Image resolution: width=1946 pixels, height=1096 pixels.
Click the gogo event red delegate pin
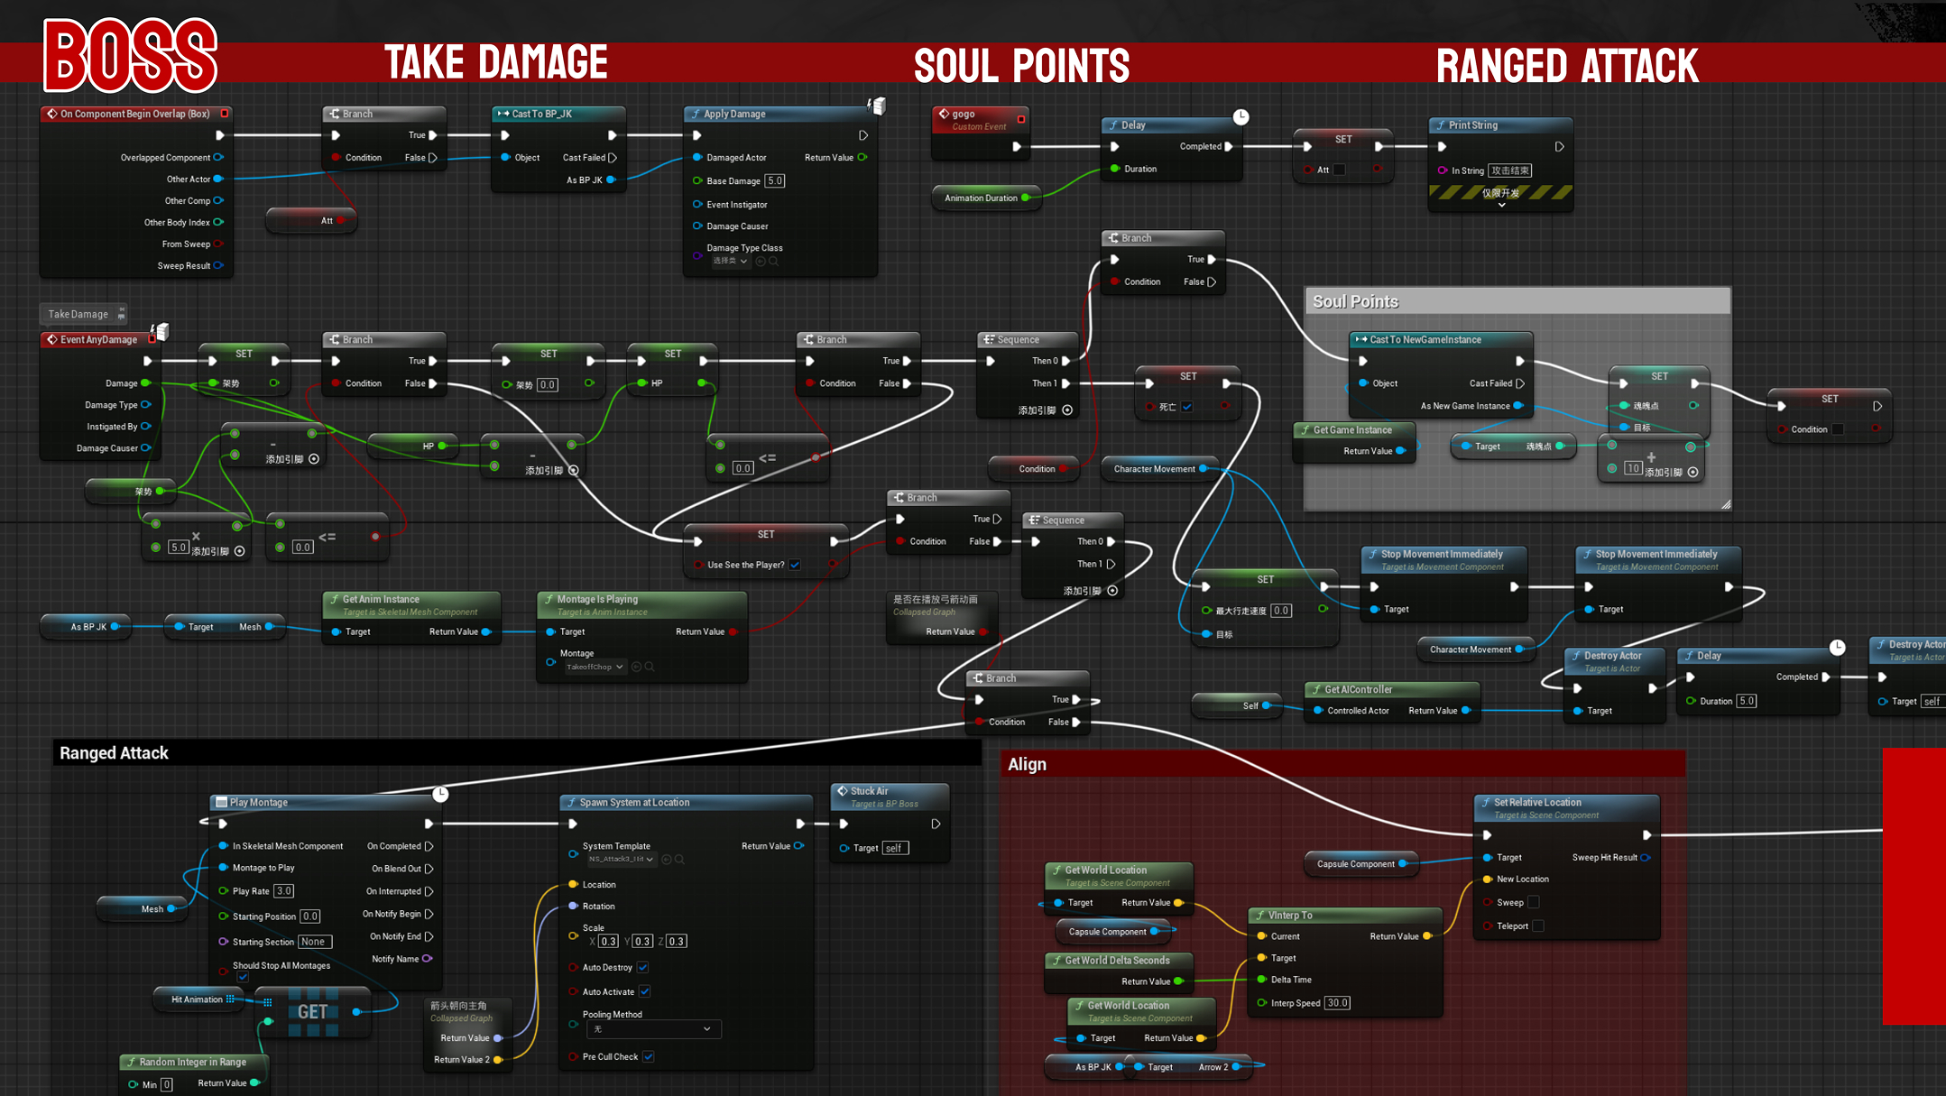pos(1021,119)
